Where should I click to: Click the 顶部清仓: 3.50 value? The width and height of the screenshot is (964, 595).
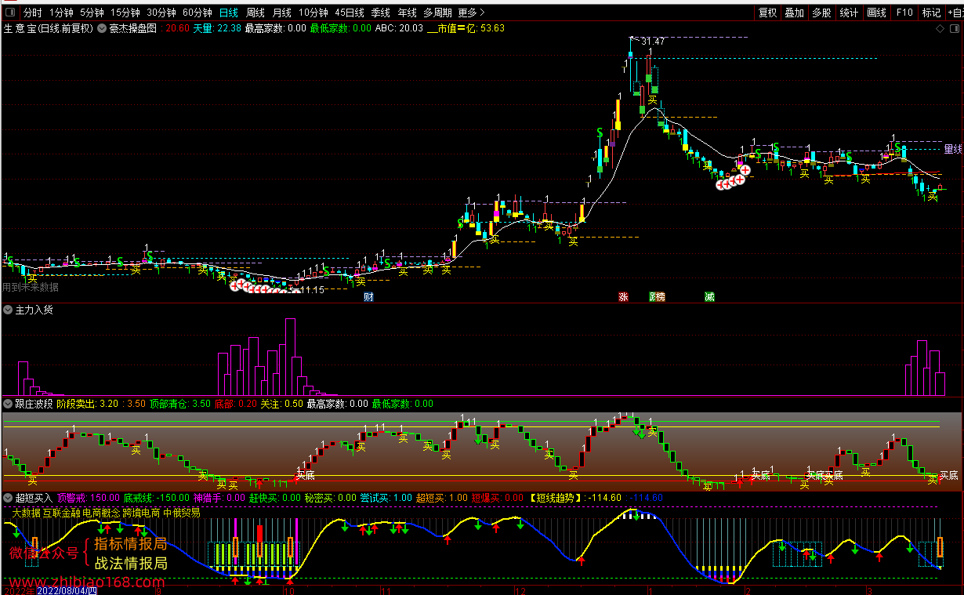tap(180, 405)
